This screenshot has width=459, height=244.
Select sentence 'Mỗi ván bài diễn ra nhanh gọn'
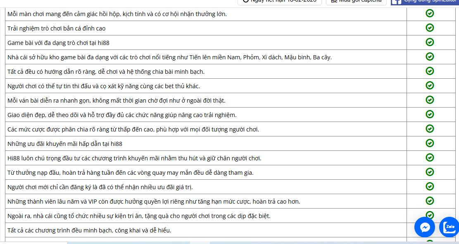pos(117,101)
